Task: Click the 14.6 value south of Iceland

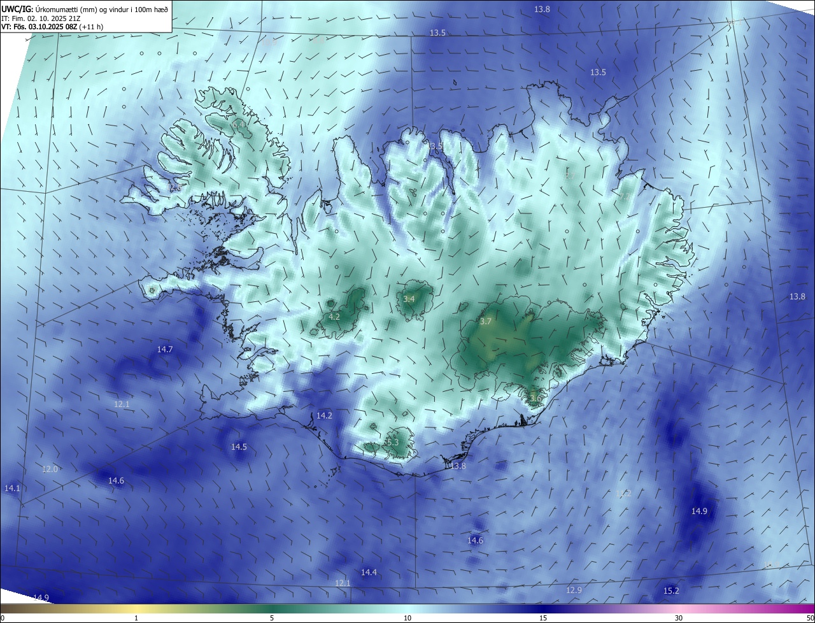Action: tap(475, 540)
